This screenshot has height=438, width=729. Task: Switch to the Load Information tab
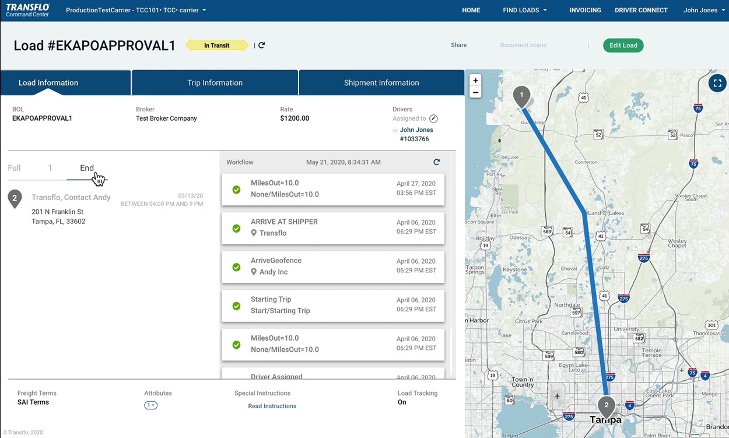[x=65, y=83]
